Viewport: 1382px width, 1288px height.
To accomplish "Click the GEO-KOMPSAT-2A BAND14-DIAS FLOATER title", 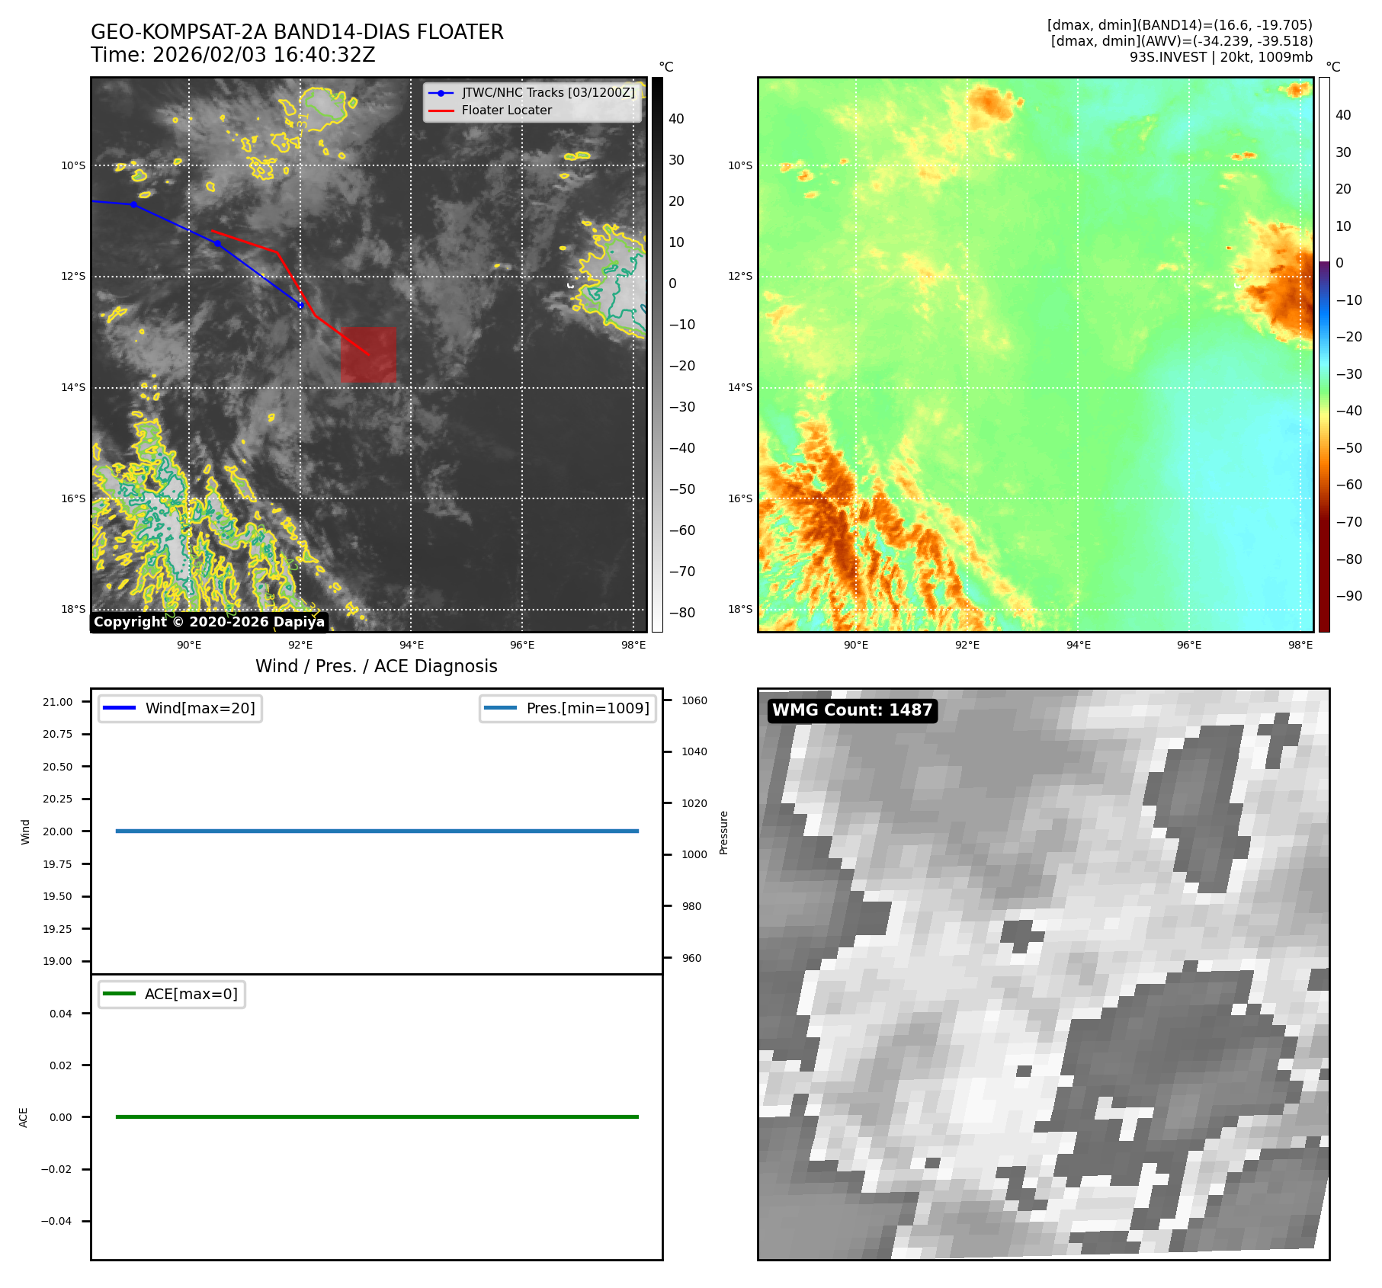I will click(x=297, y=32).
